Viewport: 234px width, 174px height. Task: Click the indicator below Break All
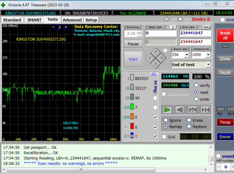coord(226,46)
